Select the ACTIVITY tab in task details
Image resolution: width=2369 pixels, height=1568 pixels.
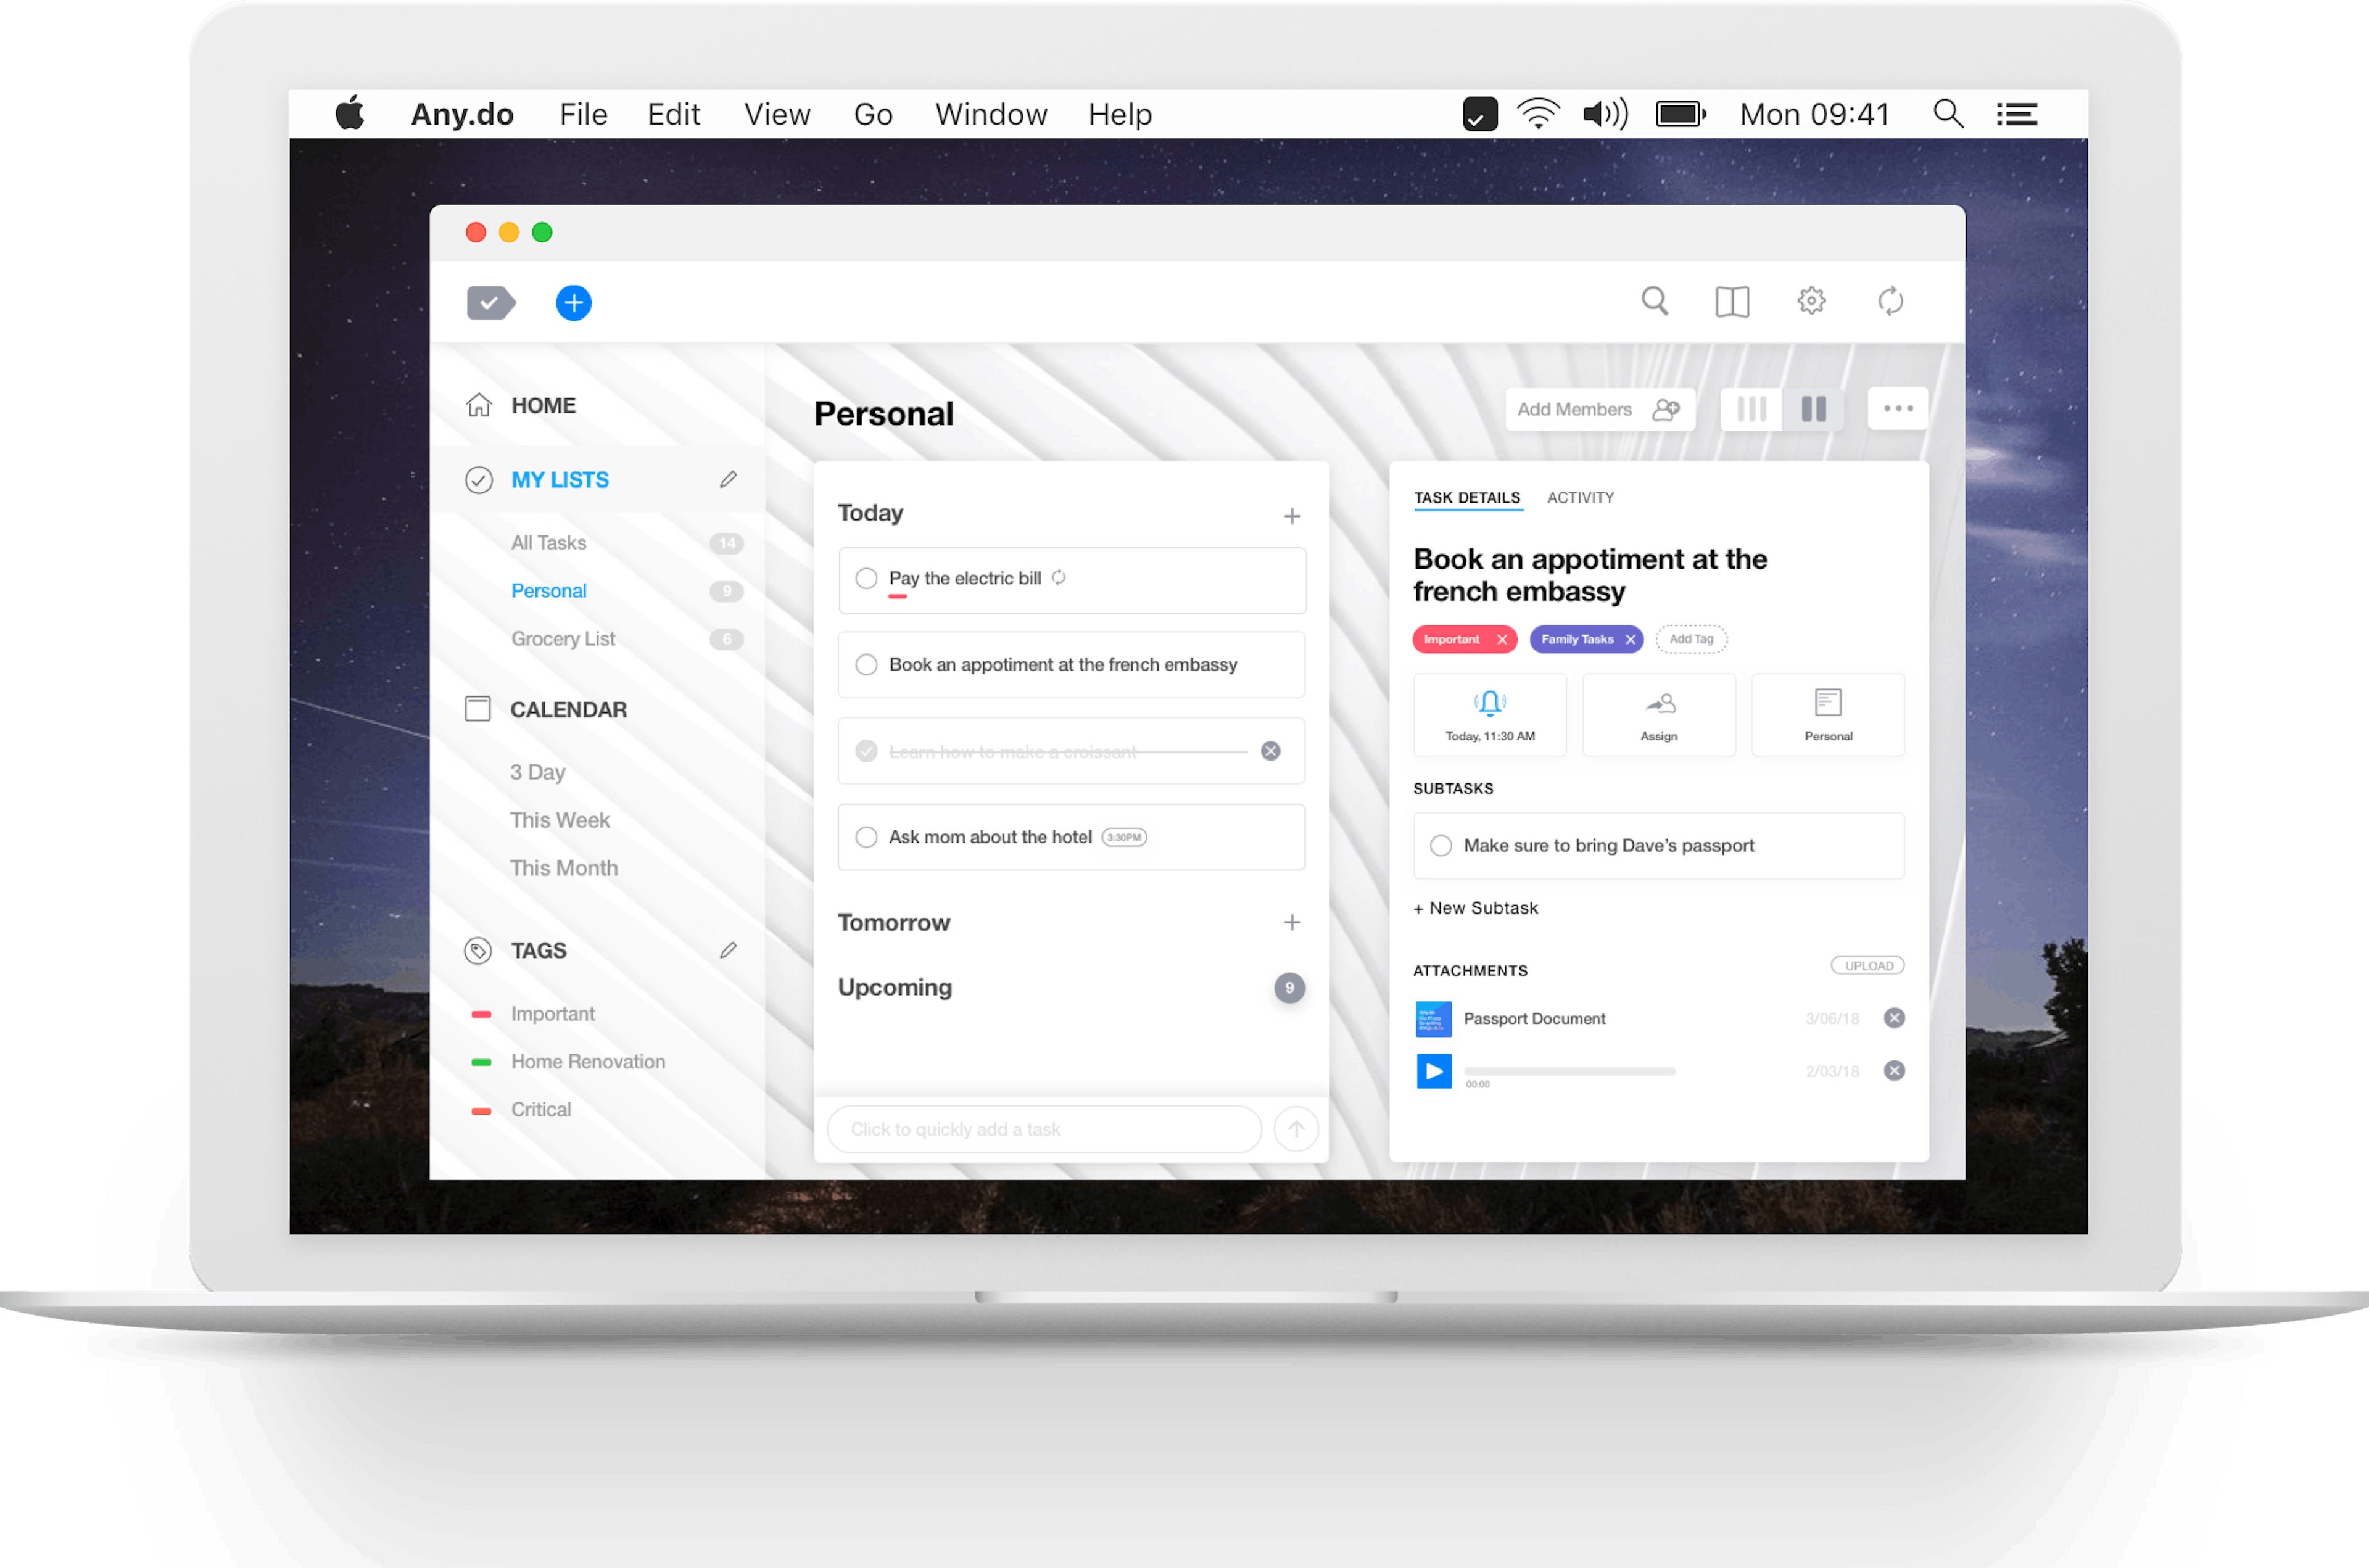[x=1576, y=497]
